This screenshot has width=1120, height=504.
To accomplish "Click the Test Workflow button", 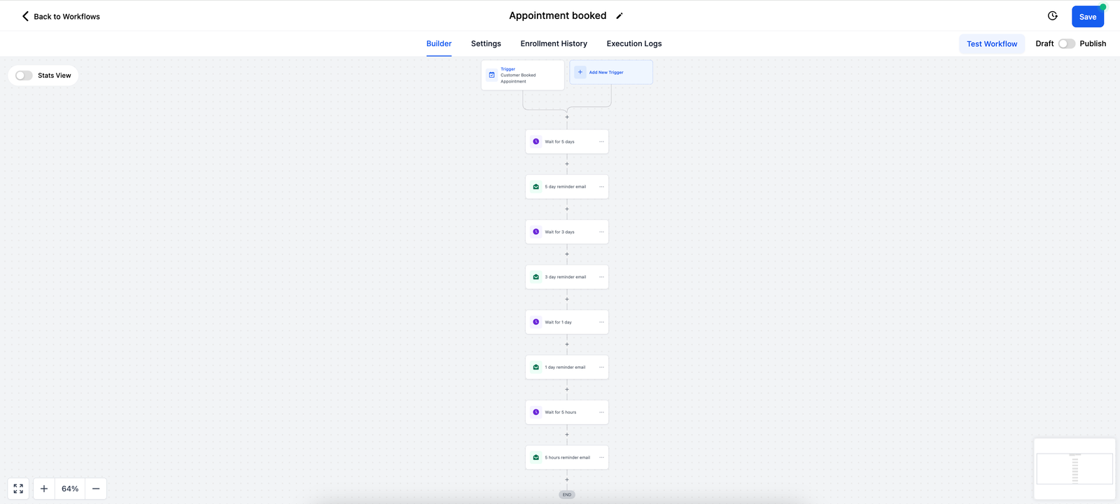I will pos(991,43).
